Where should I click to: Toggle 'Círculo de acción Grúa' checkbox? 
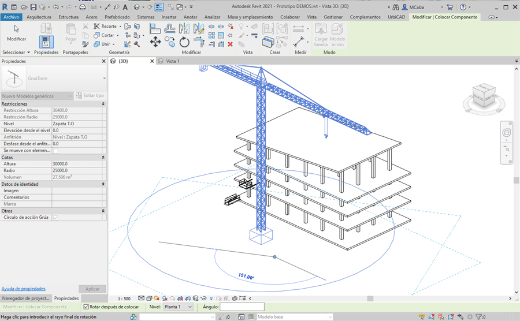pyautogui.click(x=55, y=218)
